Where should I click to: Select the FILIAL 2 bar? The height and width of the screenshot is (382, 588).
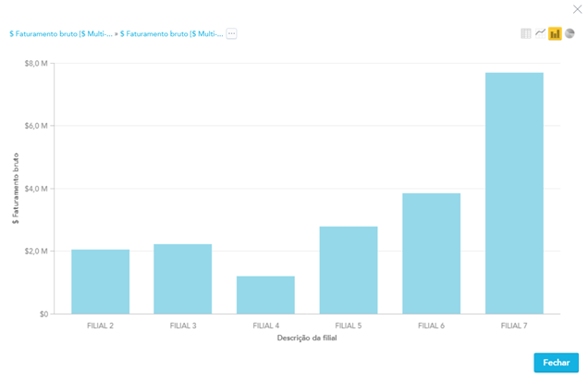point(101,282)
